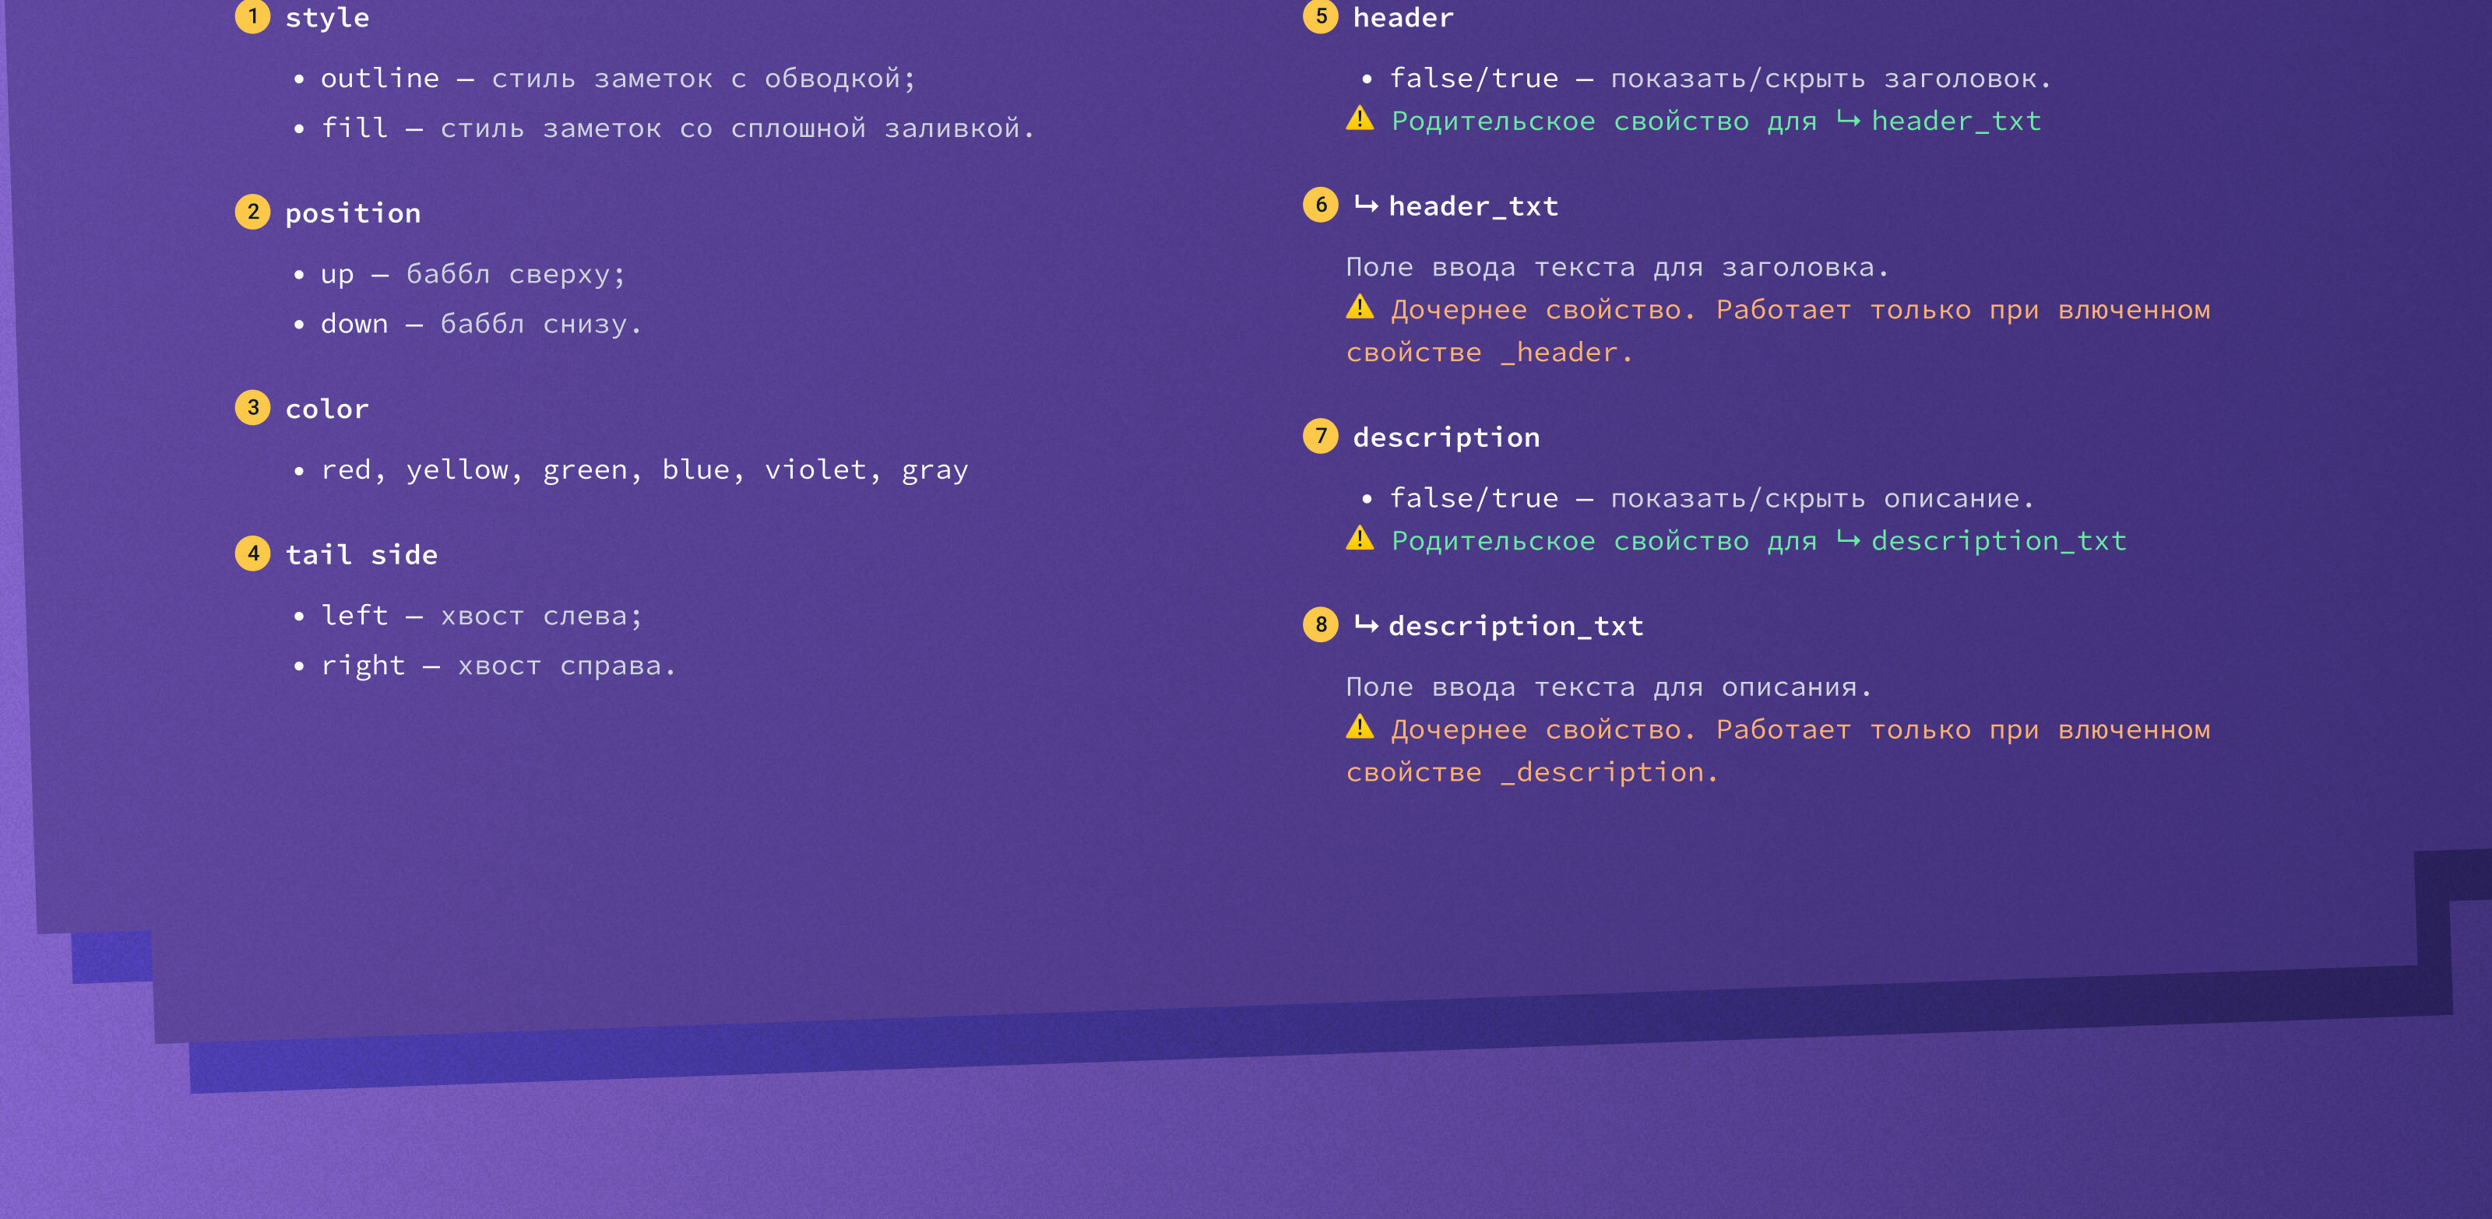Click the number 7 badge beside description
Image resolution: width=2492 pixels, height=1219 pixels.
pyautogui.click(x=1321, y=436)
